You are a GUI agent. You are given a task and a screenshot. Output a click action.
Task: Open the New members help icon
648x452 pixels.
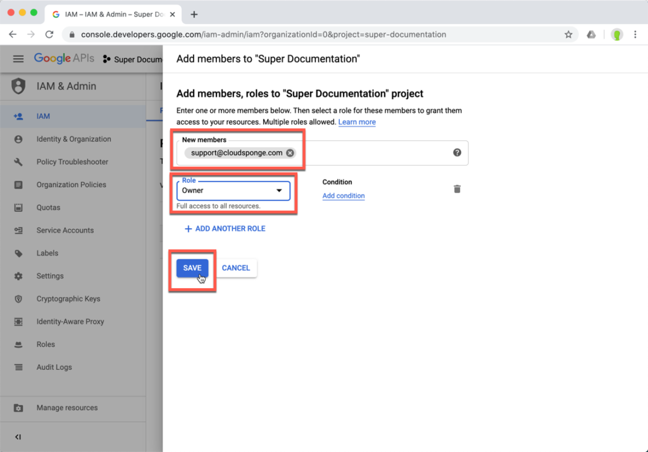pos(457,153)
